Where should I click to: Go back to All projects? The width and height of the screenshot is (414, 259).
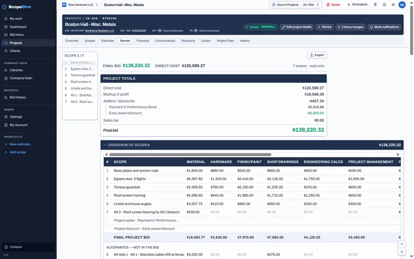point(357,5)
